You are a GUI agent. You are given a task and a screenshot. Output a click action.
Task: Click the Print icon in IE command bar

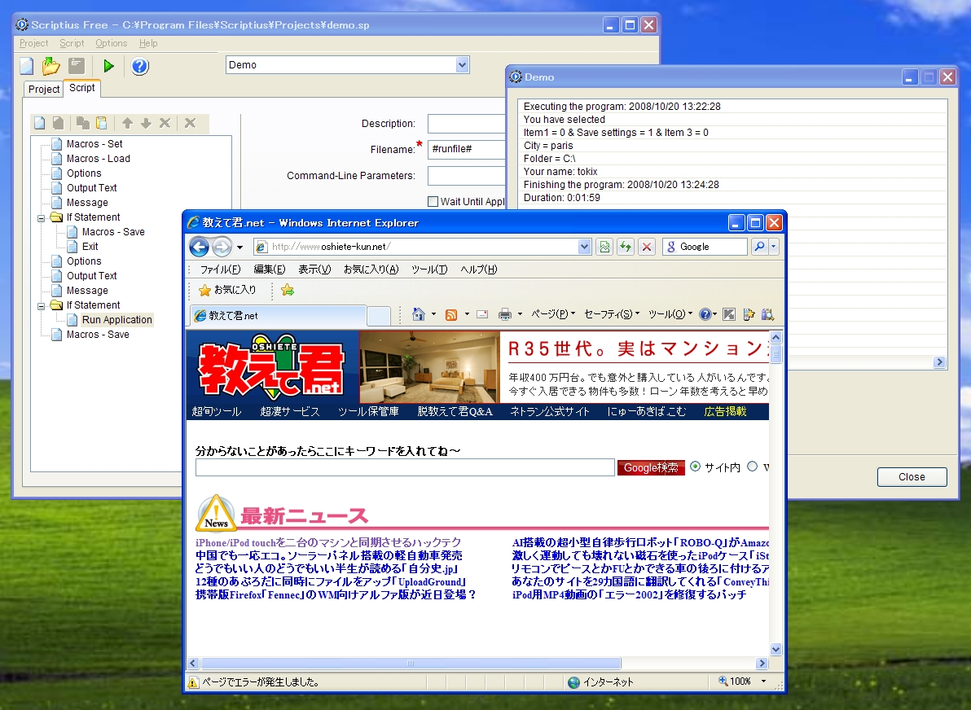(x=505, y=314)
